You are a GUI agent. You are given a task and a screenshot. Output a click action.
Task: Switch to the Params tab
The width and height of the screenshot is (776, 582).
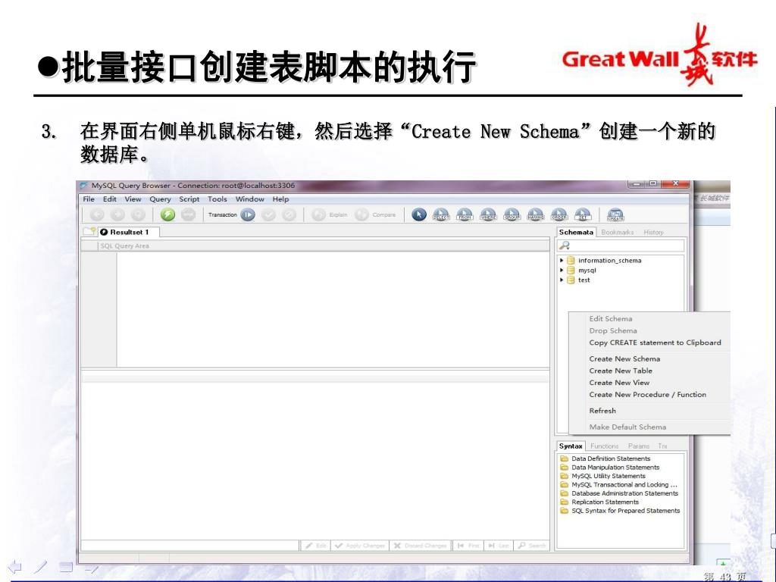point(638,446)
